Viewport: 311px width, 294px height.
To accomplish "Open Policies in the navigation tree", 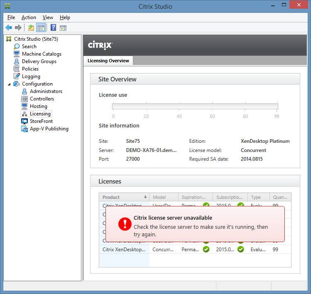I will [30, 69].
